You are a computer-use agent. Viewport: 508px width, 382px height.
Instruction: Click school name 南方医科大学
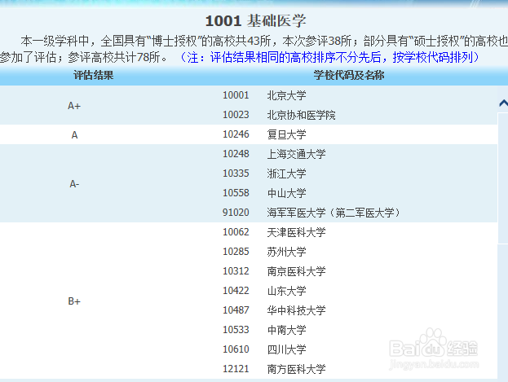pos(296,369)
